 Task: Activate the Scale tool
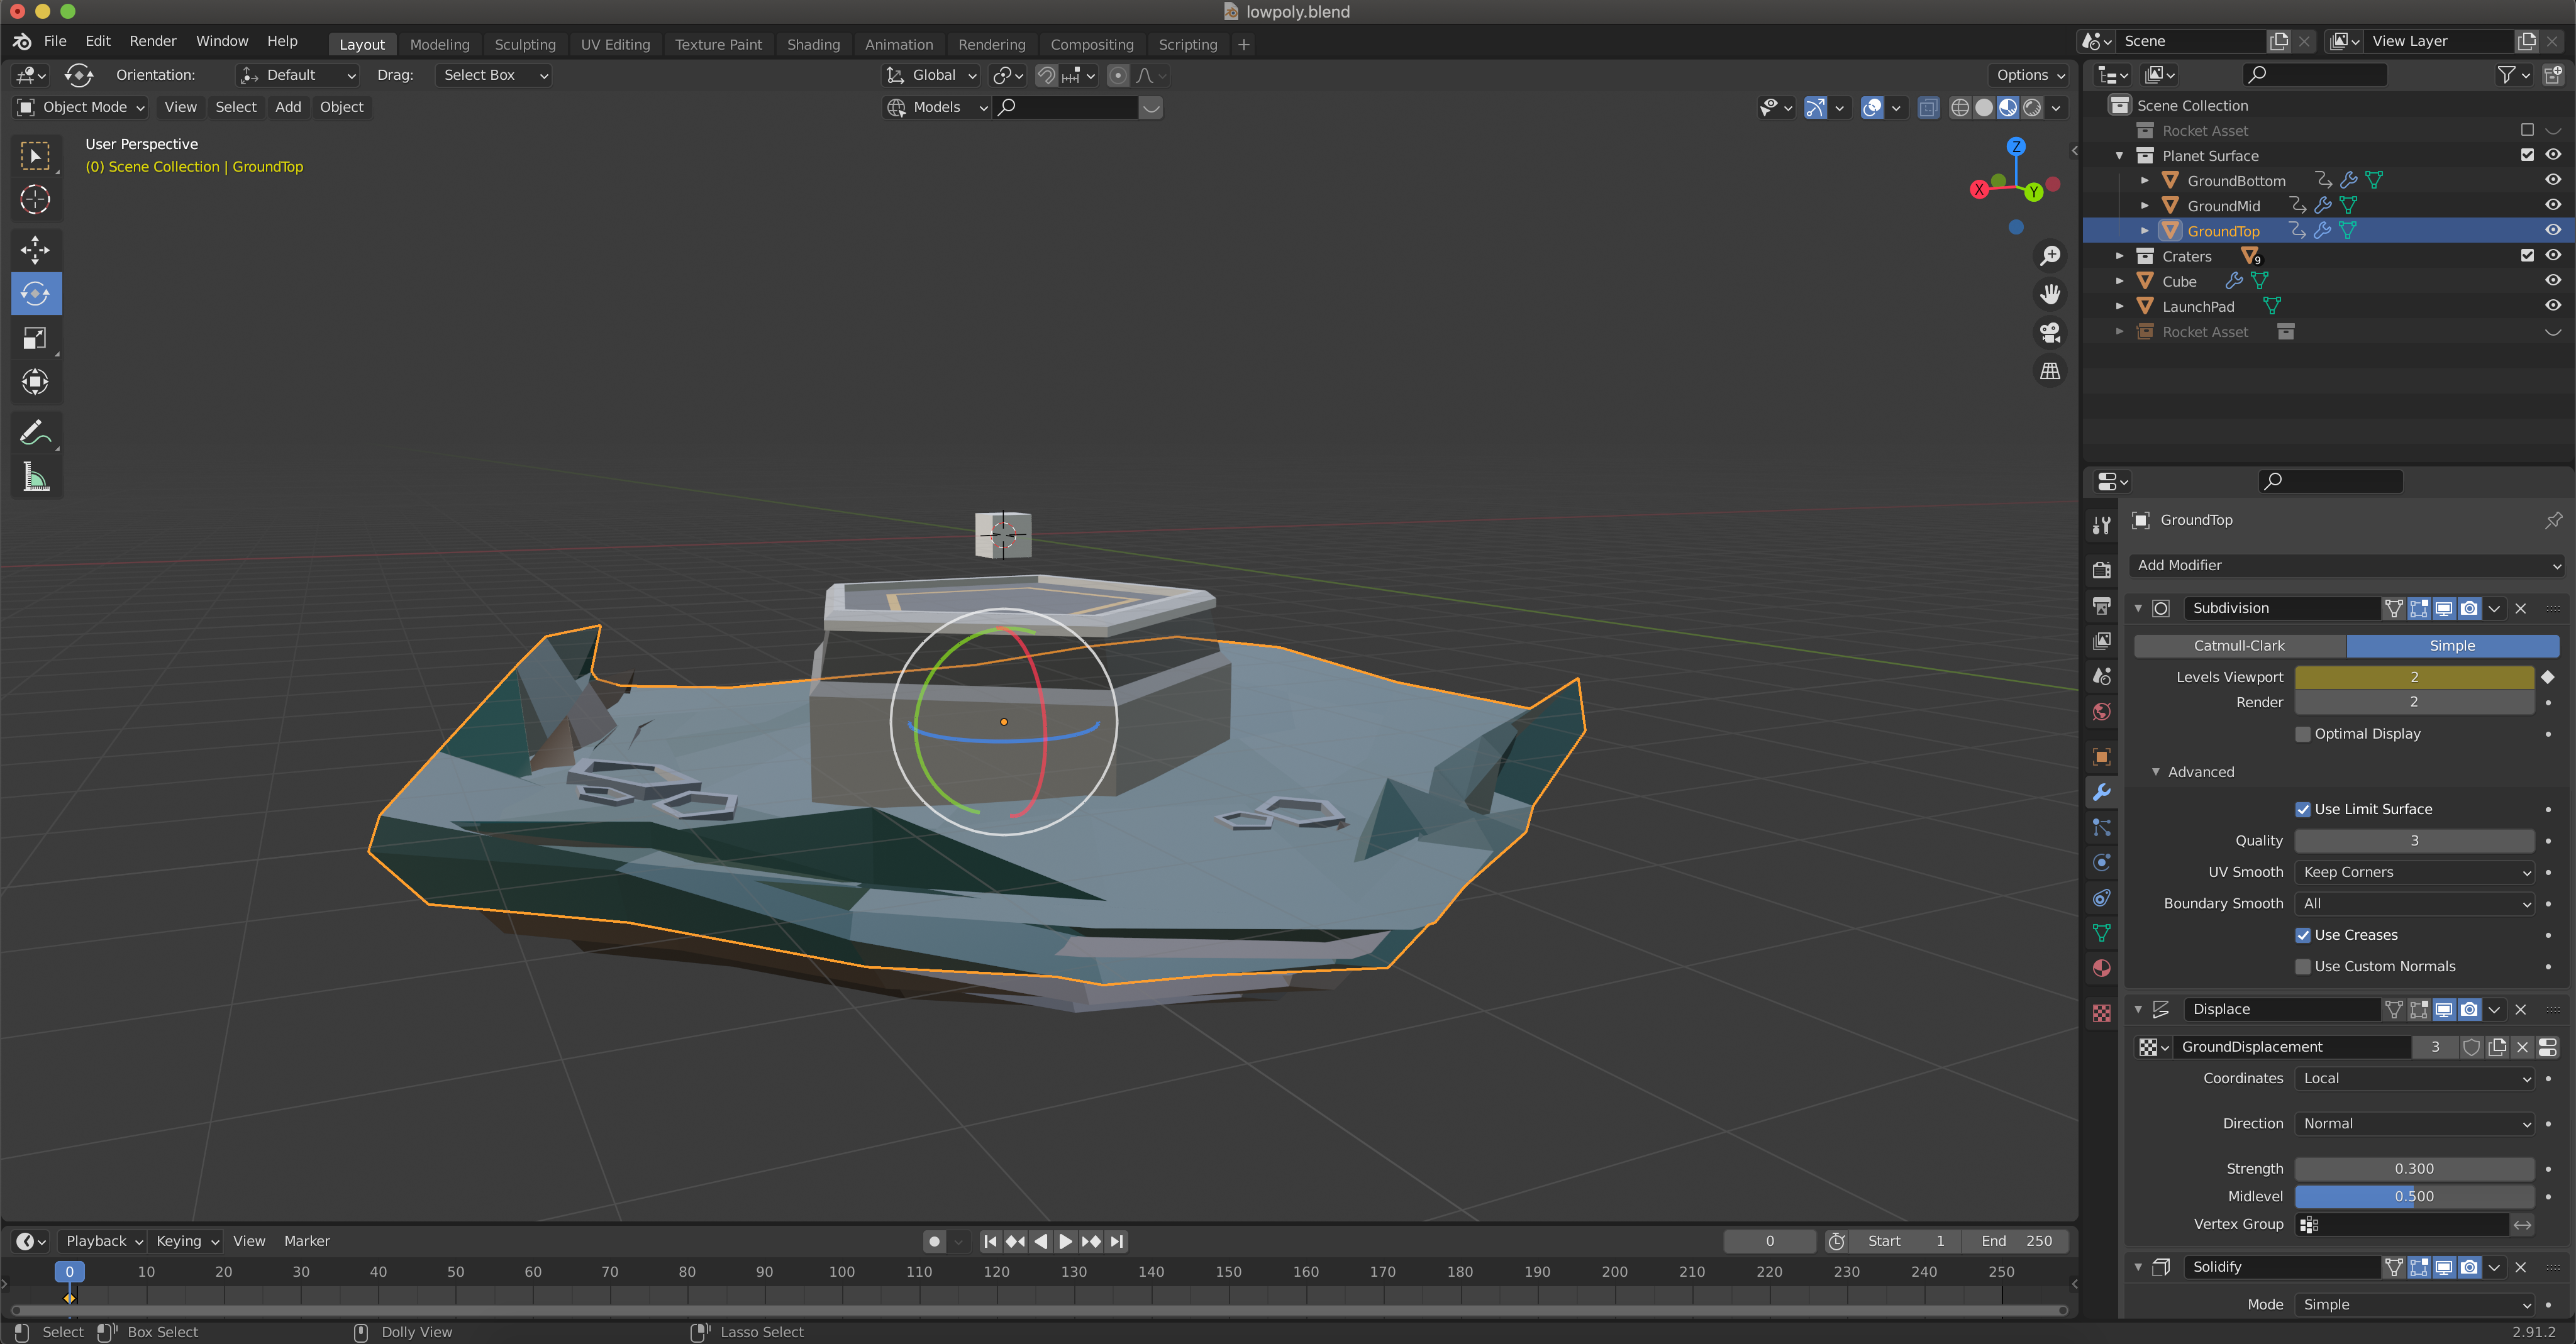[35, 339]
